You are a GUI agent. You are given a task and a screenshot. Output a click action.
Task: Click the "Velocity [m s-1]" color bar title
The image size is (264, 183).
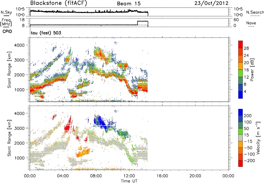(x=258, y=138)
